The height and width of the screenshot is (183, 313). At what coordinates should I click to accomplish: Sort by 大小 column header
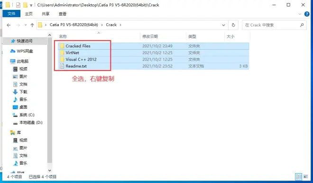coord(230,36)
